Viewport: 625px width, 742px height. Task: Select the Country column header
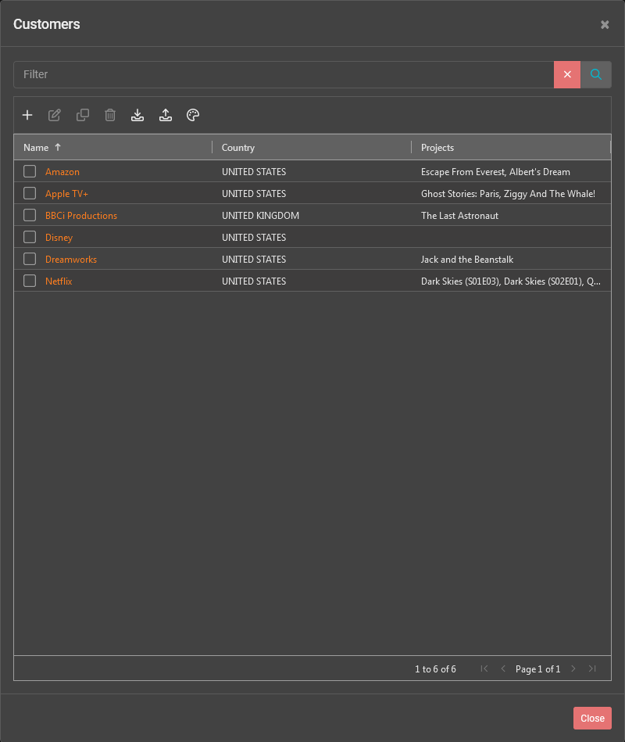coord(237,147)
